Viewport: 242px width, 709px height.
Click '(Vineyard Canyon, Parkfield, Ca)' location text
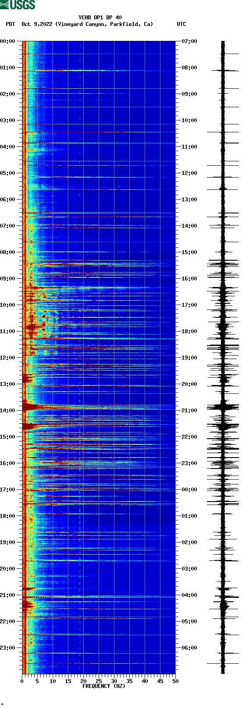(104, 24)
